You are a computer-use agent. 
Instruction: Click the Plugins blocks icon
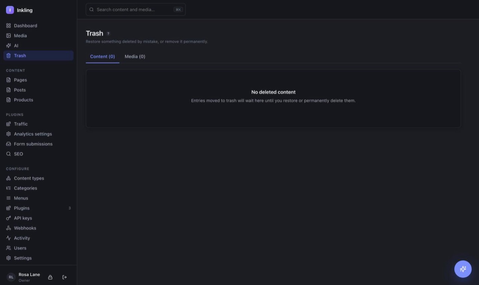pos(9,208)
